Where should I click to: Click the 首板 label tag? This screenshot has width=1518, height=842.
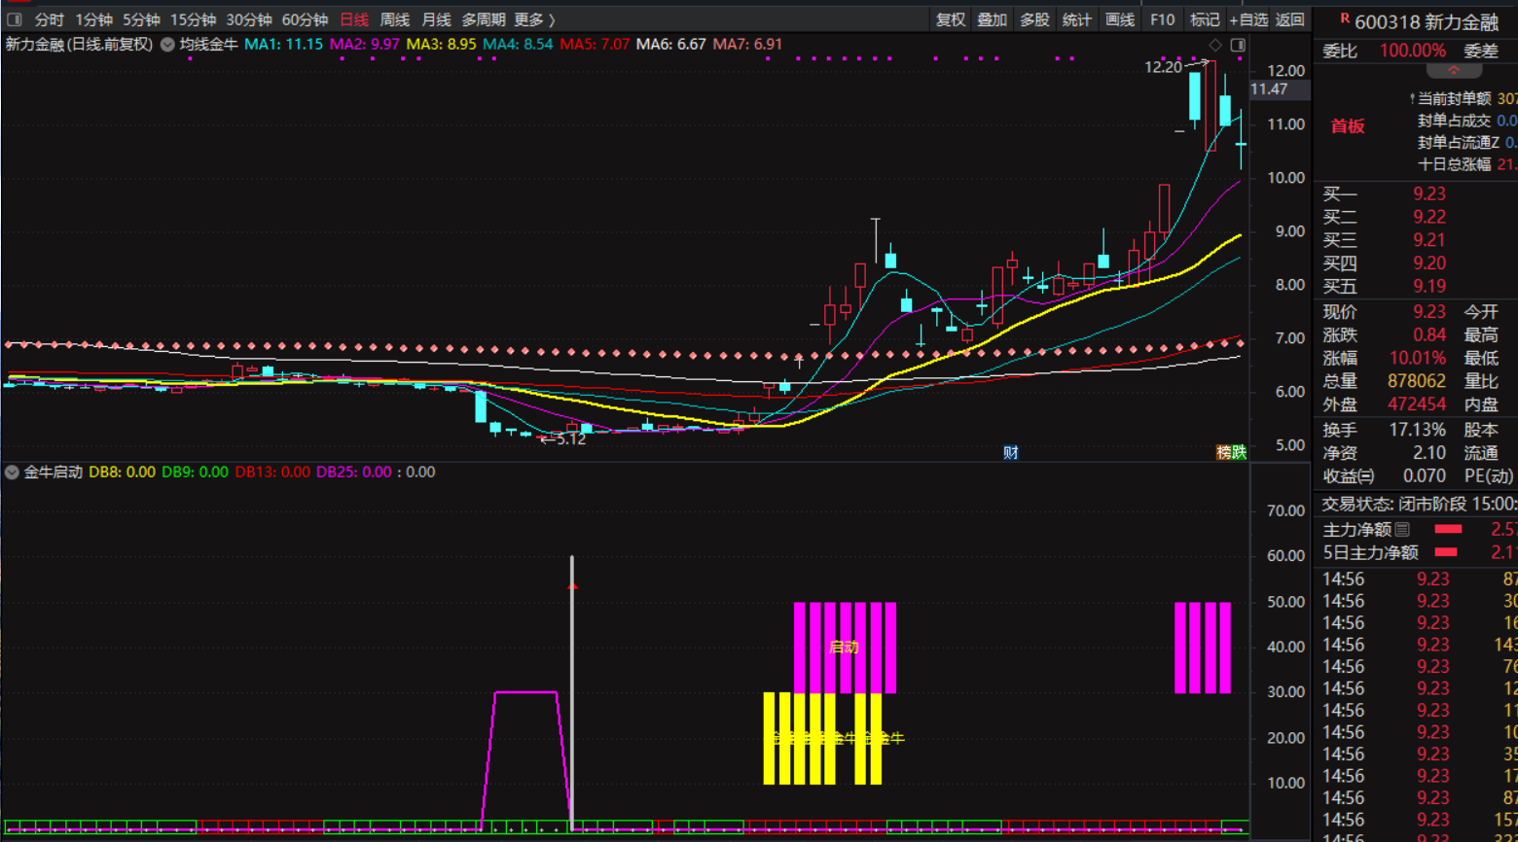pos(1348,126)
